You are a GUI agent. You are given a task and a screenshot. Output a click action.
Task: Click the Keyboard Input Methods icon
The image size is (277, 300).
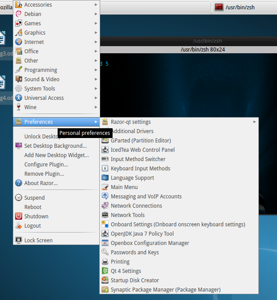105,168
